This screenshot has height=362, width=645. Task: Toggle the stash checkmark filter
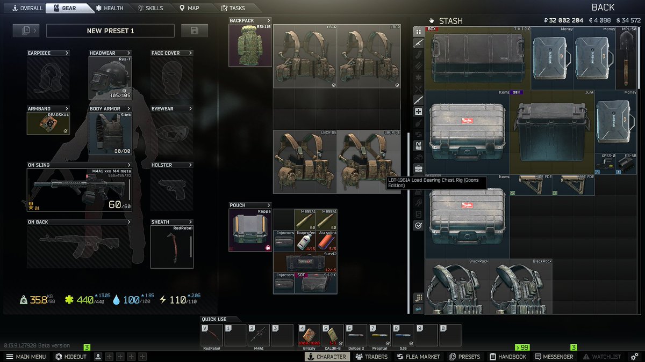[x=418, y=226]
